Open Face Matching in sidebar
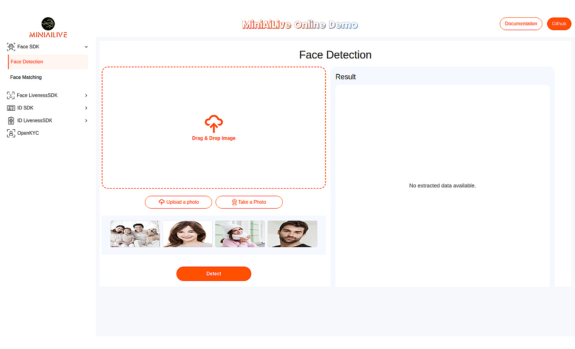 (48, 77)
